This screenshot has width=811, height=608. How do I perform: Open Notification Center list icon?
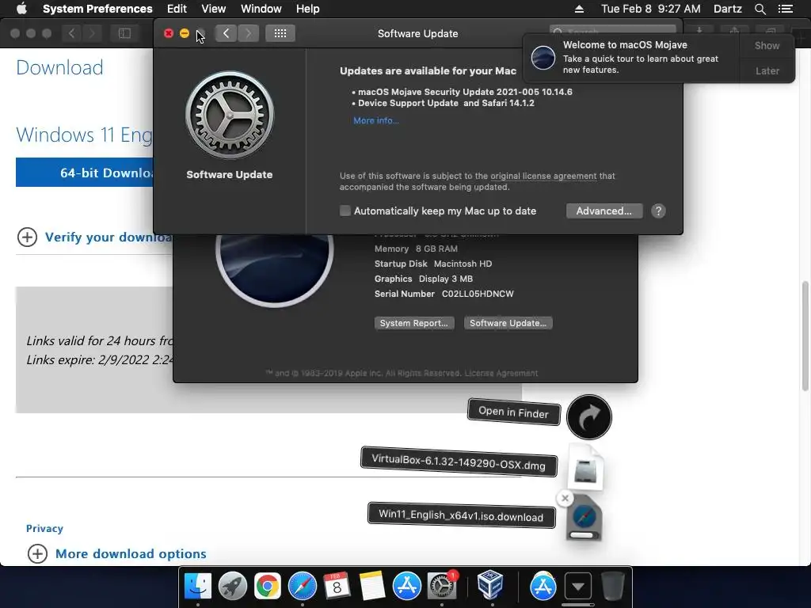(786, 9)
